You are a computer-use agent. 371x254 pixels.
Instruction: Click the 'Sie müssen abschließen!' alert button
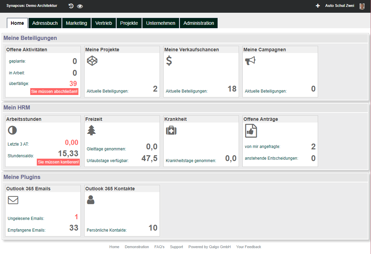point(54,92)
